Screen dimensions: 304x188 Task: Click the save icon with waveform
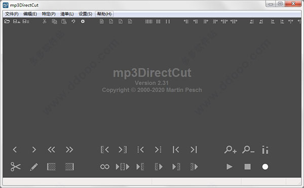click(x=17, y=21)
